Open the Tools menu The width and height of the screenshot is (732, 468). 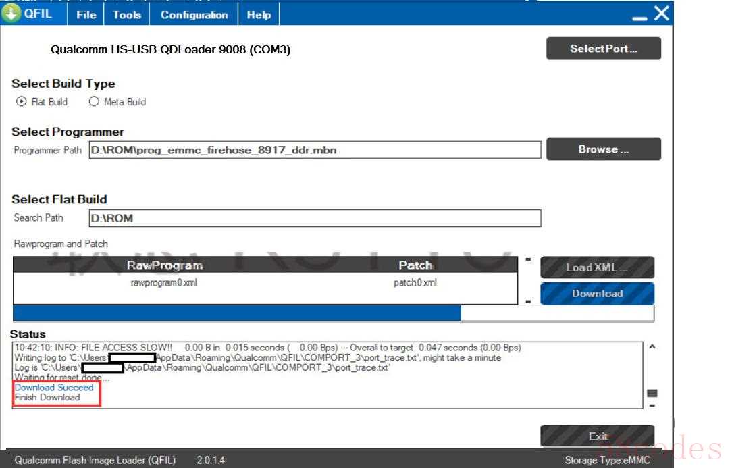(127, 14)
